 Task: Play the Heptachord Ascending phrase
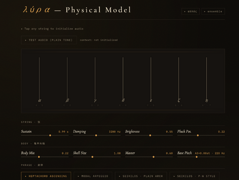point(46,176)
